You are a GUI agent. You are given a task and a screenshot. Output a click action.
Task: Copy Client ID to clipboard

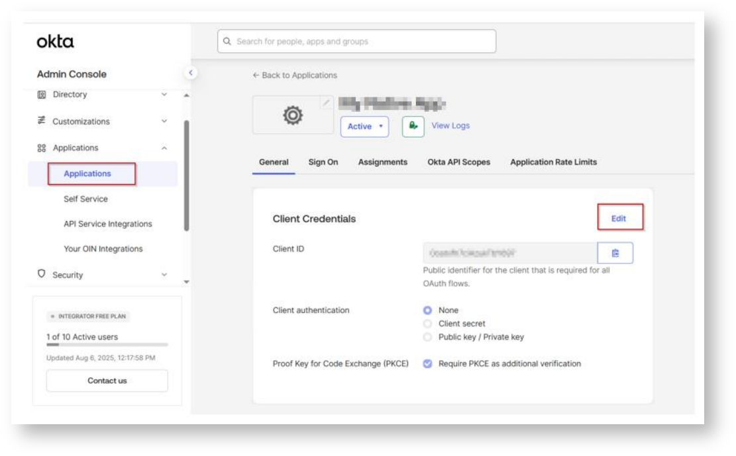615,253
